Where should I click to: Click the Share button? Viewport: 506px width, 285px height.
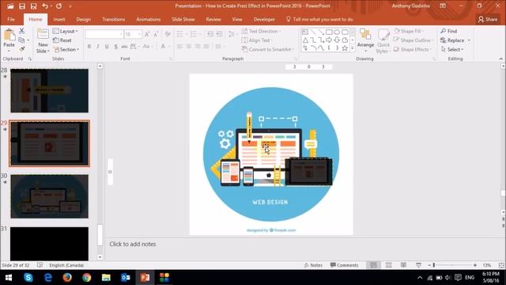click(488, 19)
